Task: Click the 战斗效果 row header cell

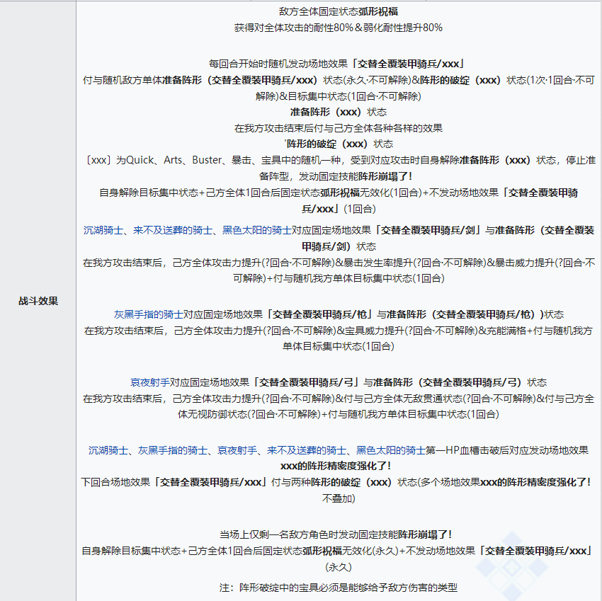Action: pyautogui.click(x=38, y=301)
